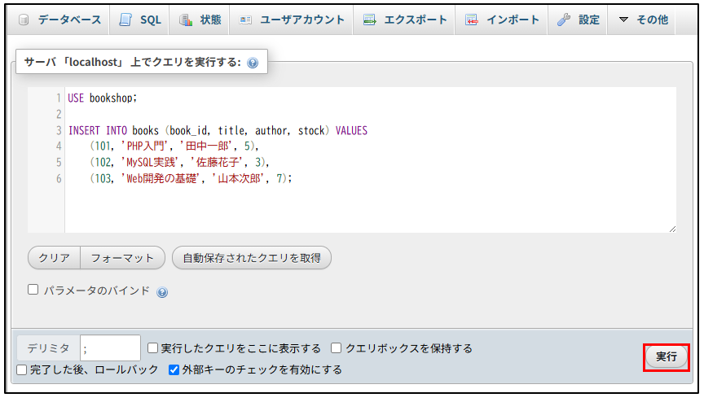
Task: Click the status chart icon
Action: coord(186,20)
